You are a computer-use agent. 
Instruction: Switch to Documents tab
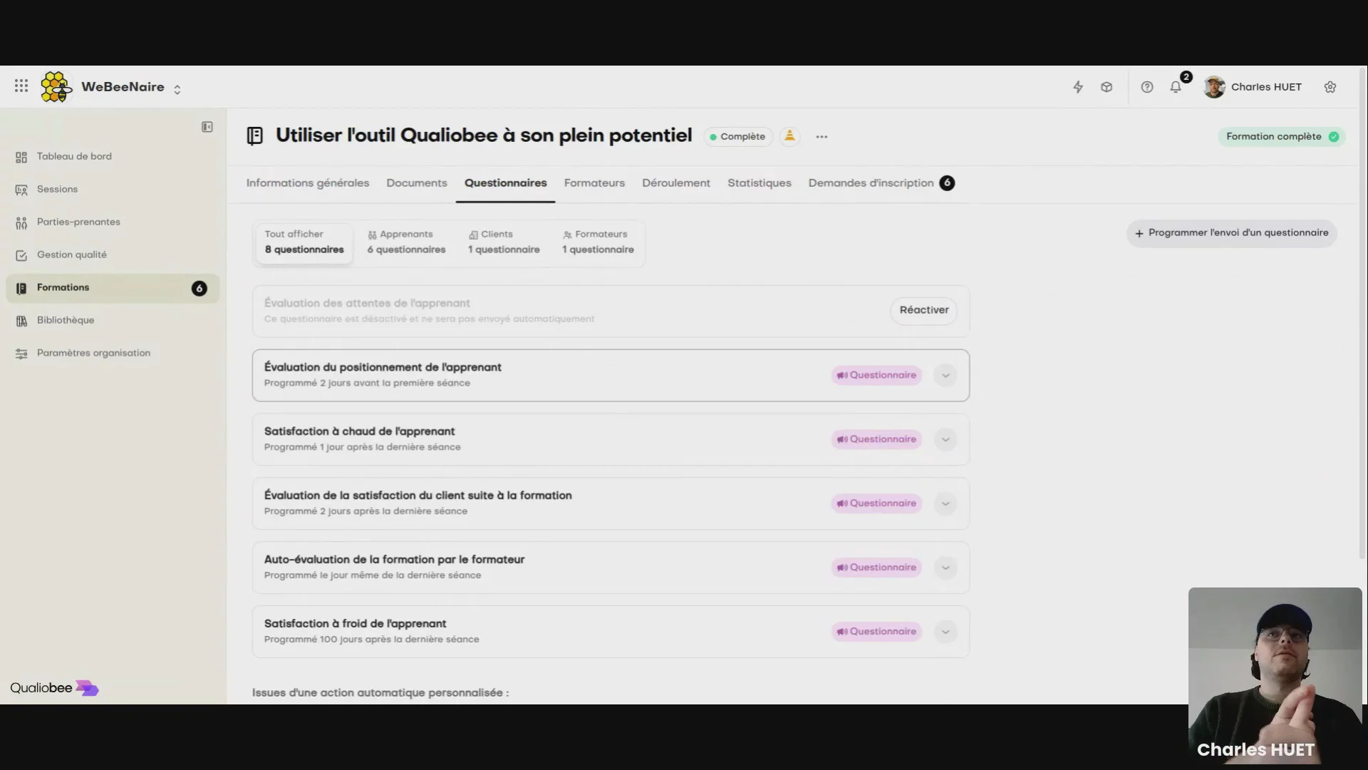pos(417,183)
